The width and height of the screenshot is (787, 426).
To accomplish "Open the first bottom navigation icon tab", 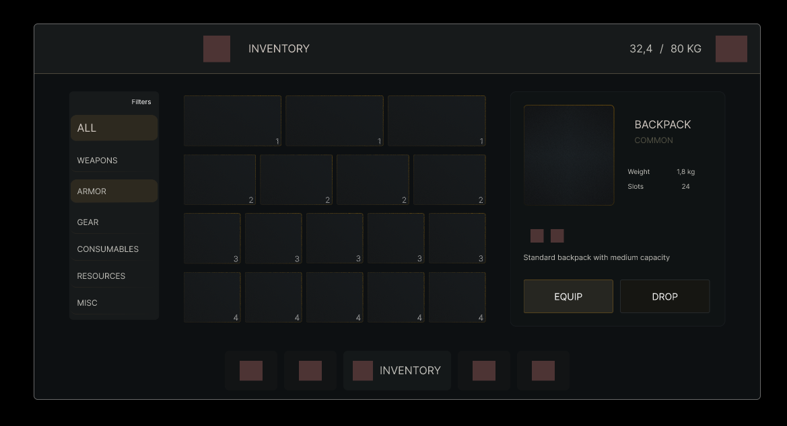I will coord(251,370).
